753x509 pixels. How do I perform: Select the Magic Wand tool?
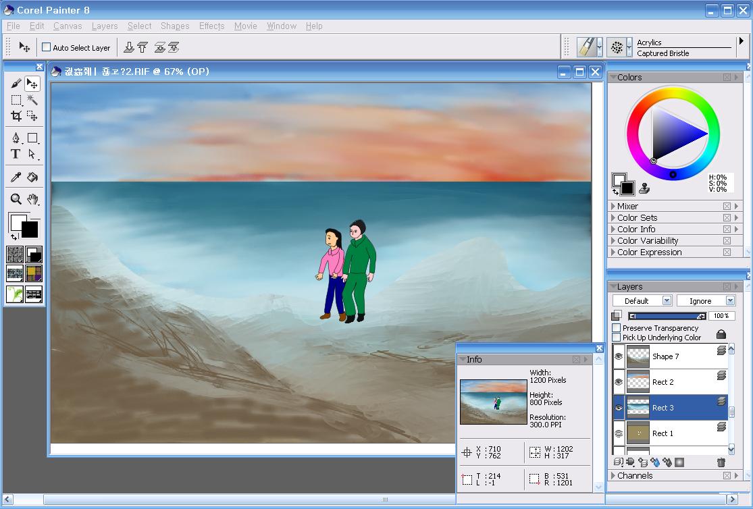click(32, 100)
